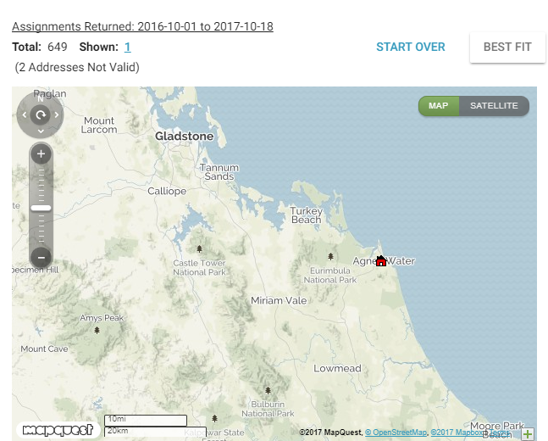Switch to Satellite view
This screenshot has height=441, width=548.
click(494, 106)
